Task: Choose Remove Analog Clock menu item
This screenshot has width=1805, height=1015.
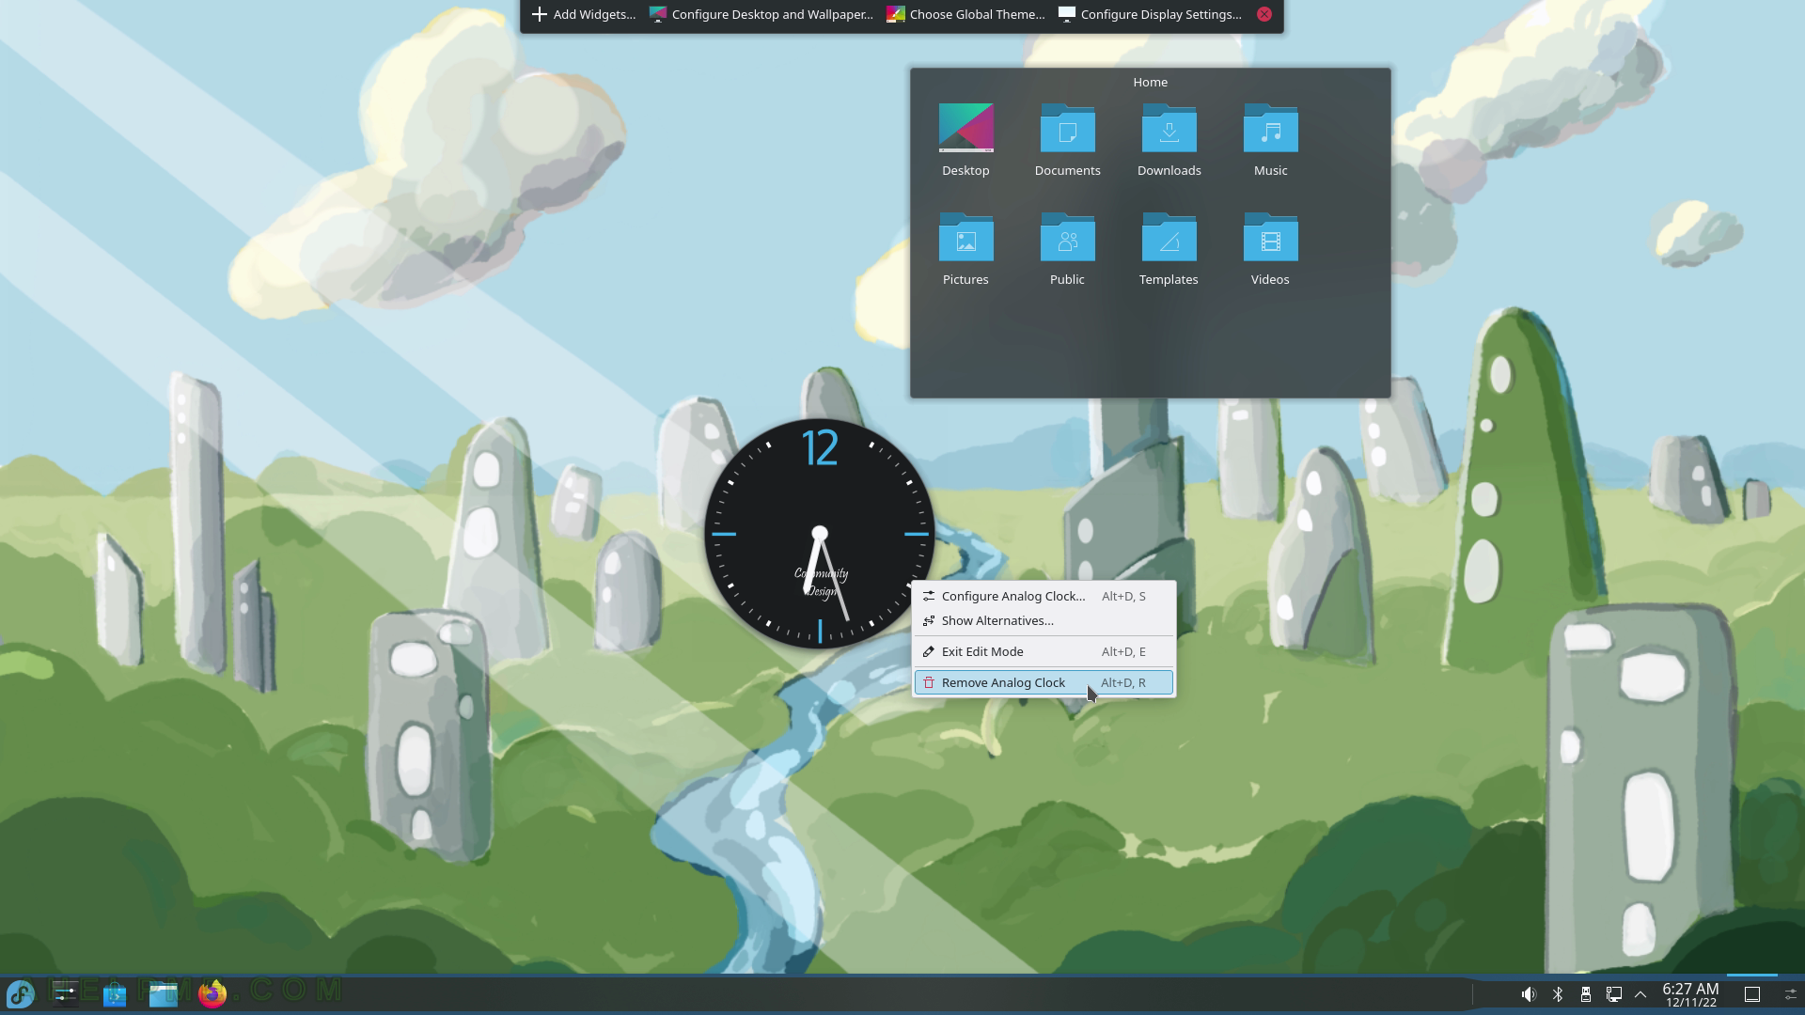Action: tap(1044, 682)
